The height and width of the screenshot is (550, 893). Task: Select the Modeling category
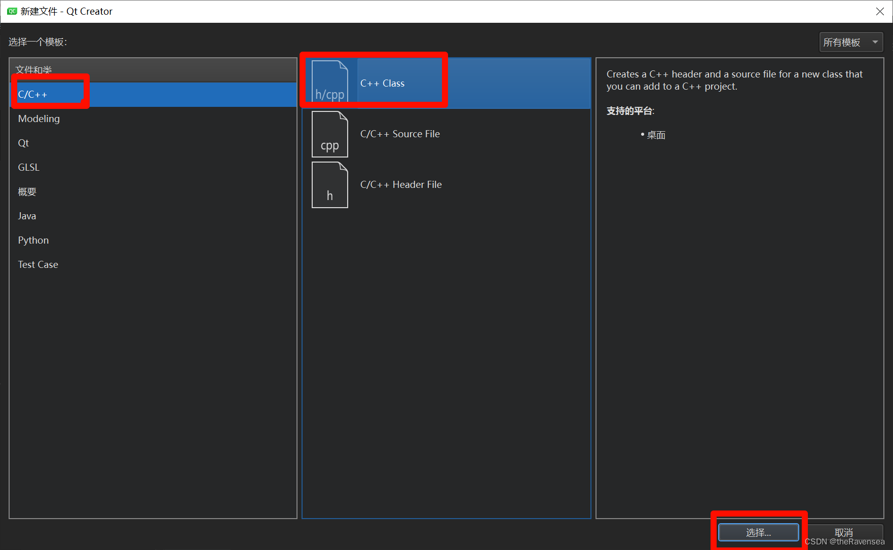pos(153,119)
